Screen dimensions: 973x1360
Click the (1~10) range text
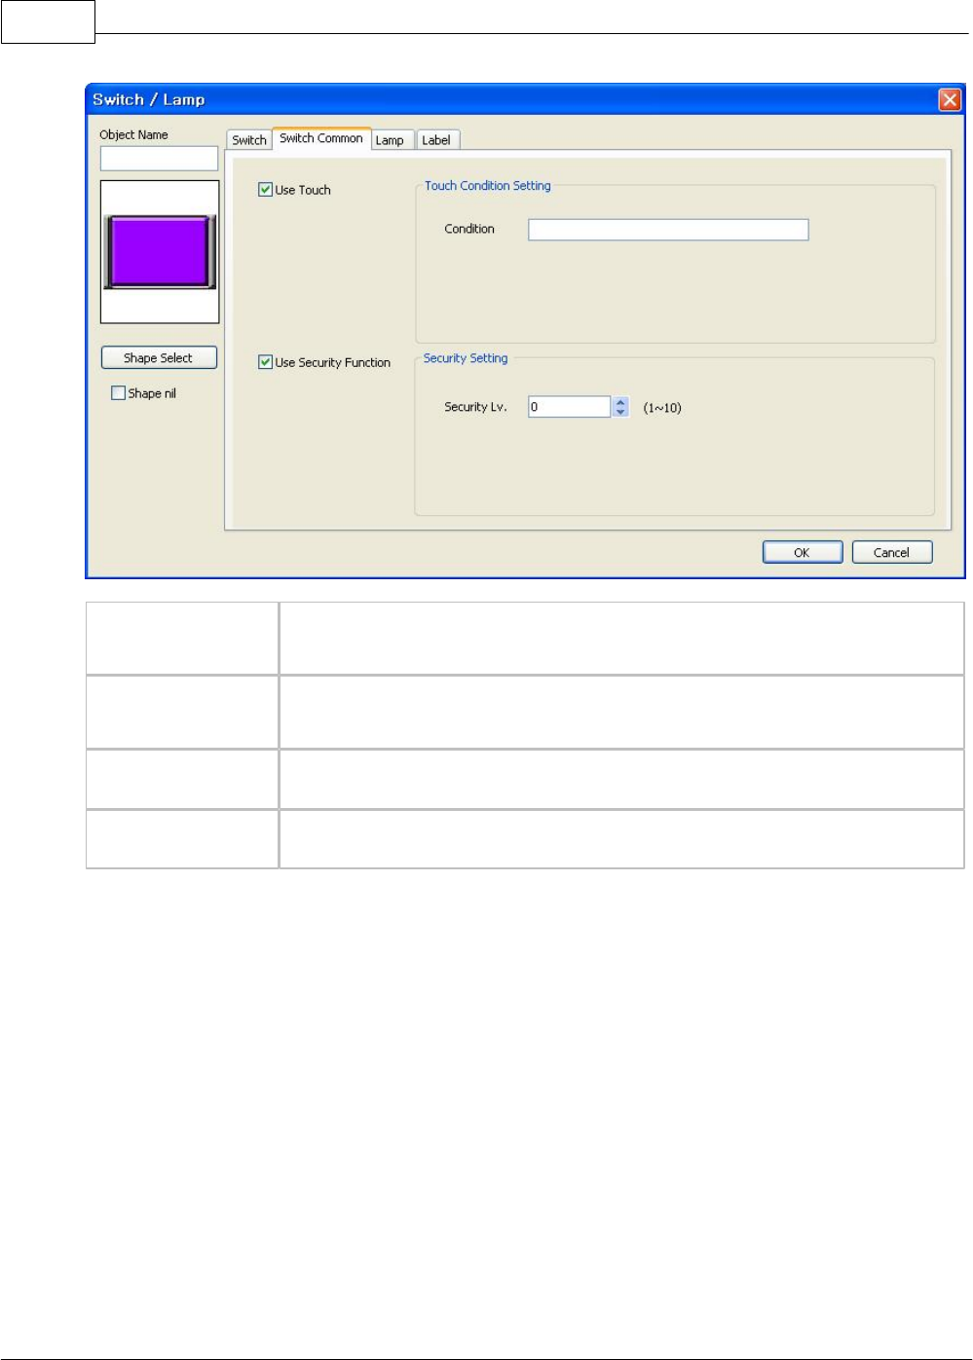pos(662,408)
